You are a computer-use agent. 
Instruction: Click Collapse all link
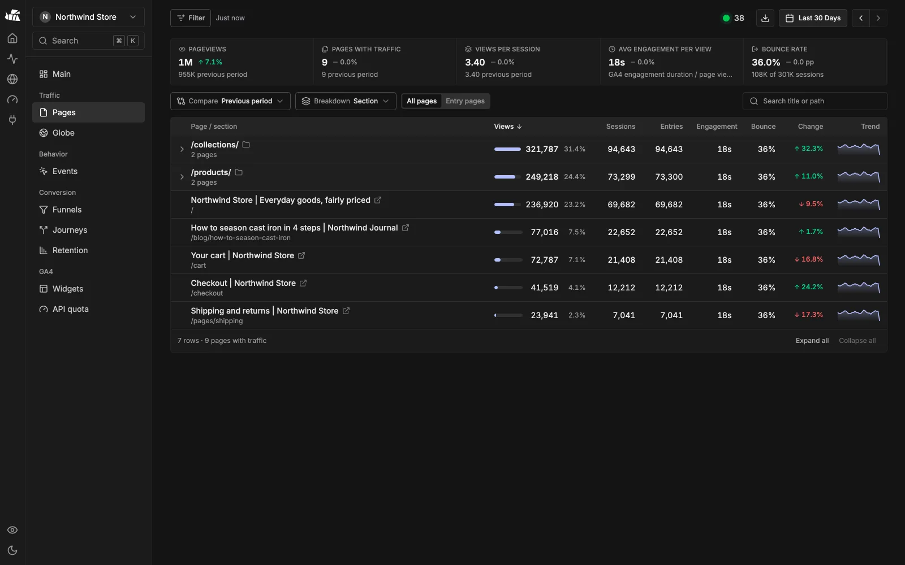857,341
